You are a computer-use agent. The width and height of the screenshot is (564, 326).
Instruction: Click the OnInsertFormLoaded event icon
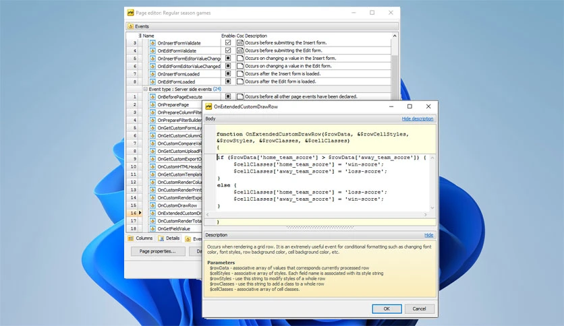[152, 74]
